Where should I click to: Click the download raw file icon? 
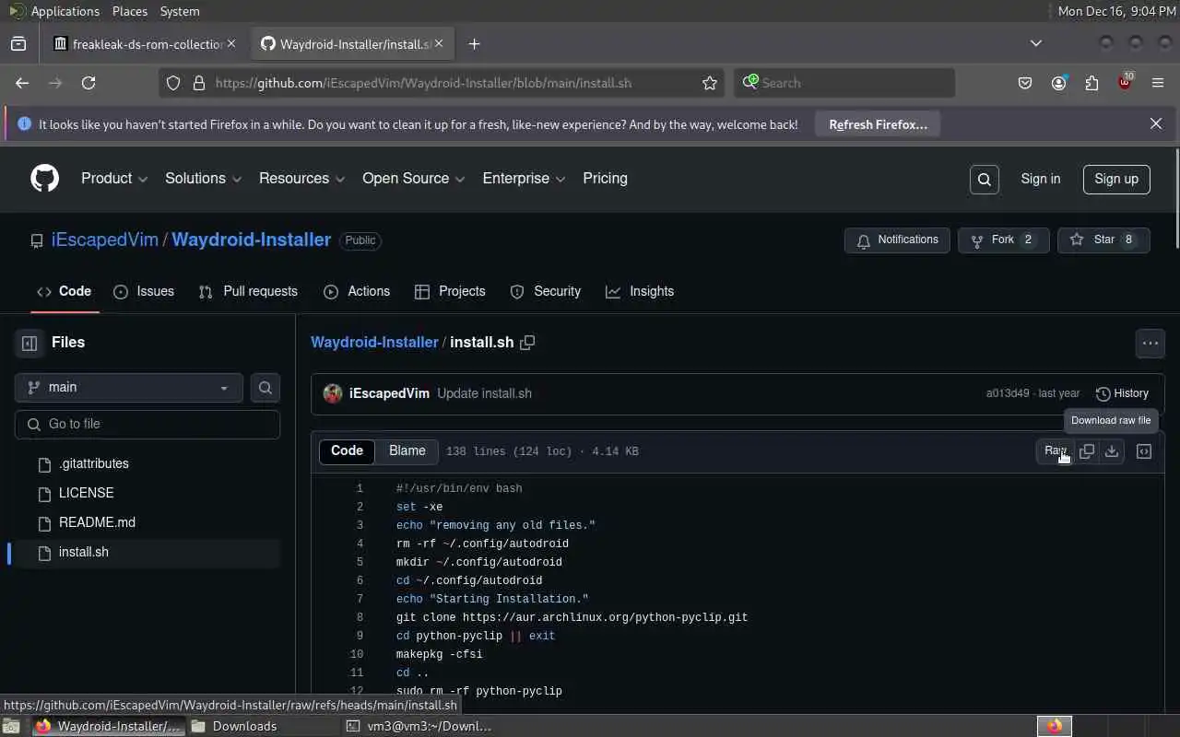point(1112,451)
